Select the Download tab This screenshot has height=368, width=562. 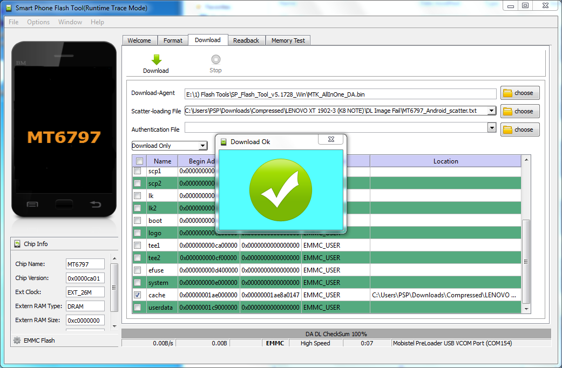tap(208, 40)
